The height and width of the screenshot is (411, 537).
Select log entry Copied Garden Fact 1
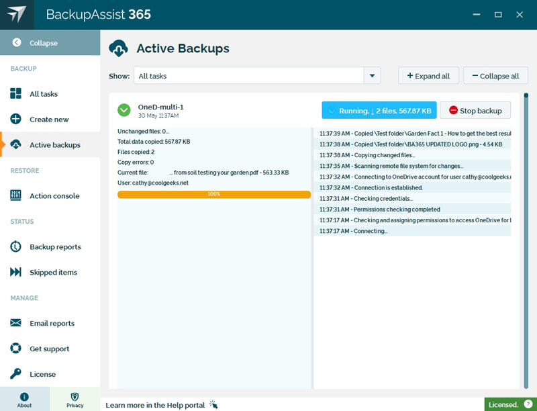[x=413, y=133]
